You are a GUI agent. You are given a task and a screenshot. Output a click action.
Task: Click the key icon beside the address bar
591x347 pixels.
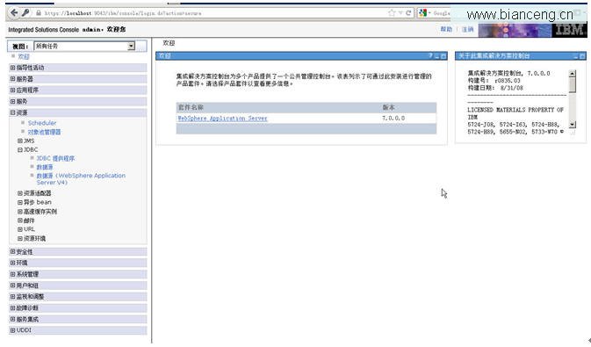tap(25, 13)
